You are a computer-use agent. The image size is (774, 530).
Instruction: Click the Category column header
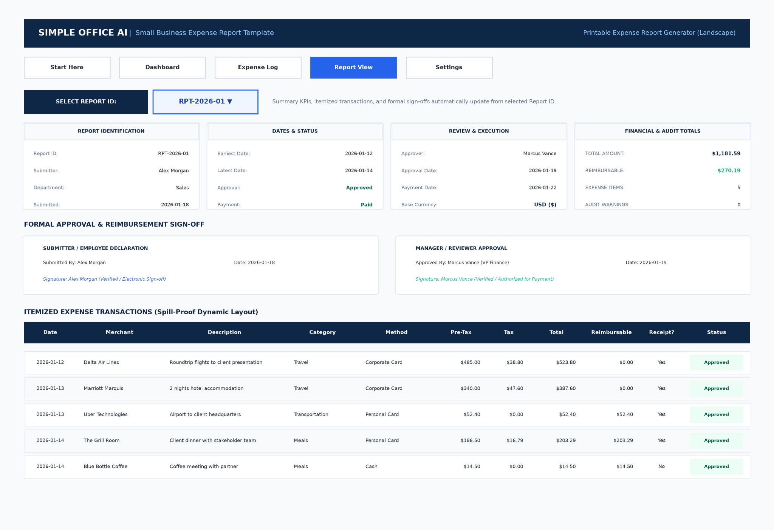click(x=322, y=332)
